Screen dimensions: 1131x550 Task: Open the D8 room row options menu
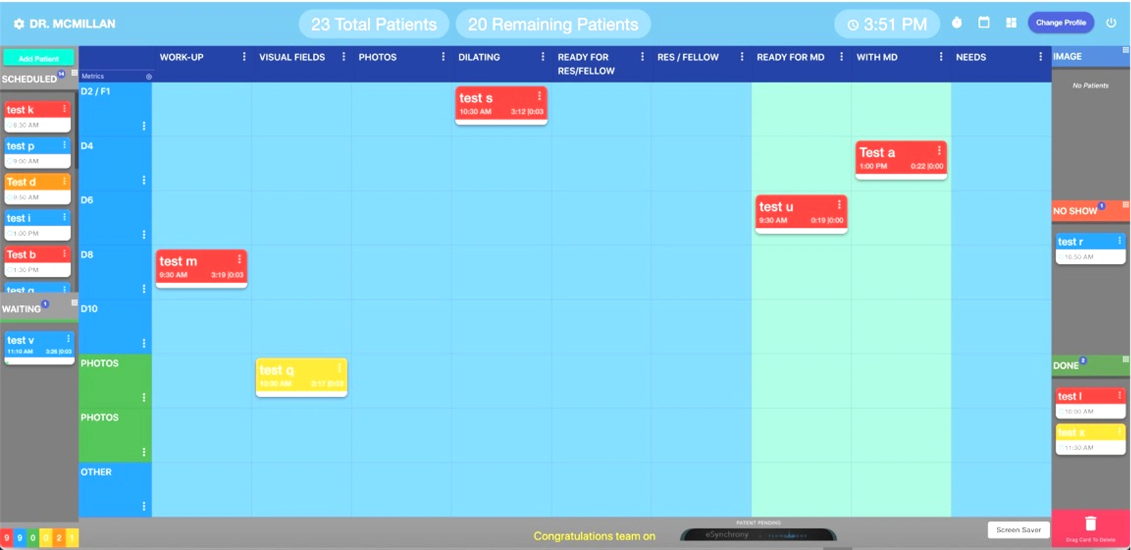(144, 289)
